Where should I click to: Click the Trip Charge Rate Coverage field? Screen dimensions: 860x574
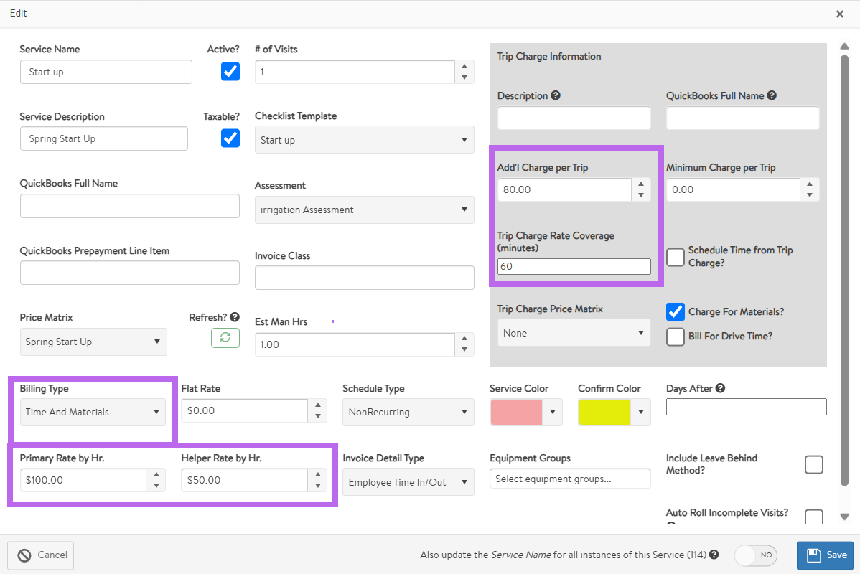pos(574,266)
